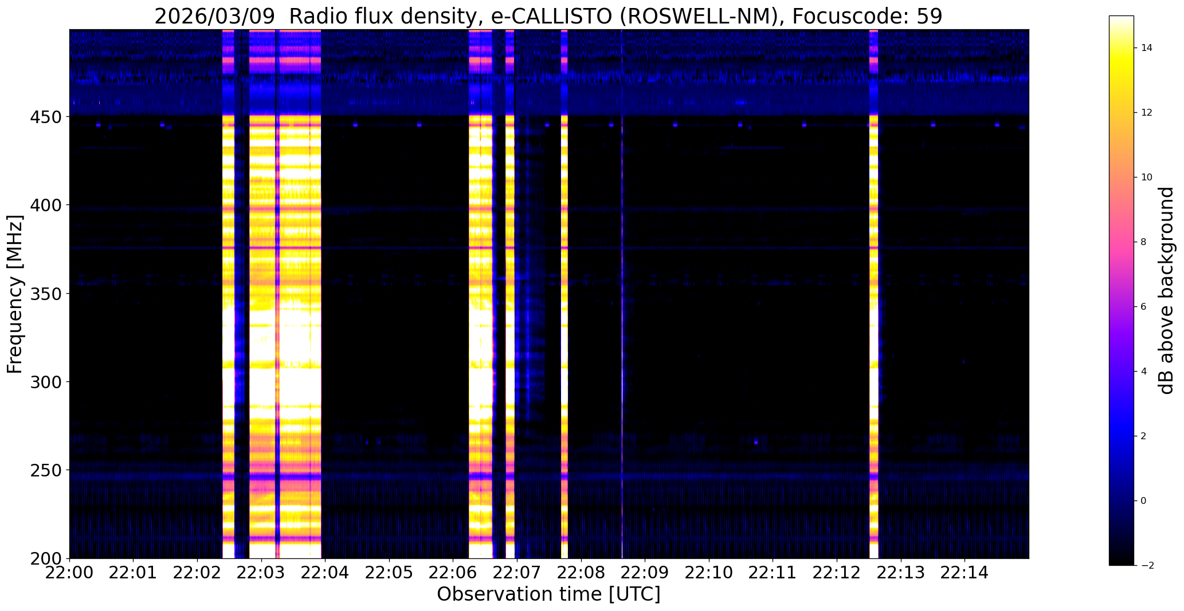Screen dimensions: 1184x611
Task: Click the 22:14 time tick label
Action: 965,572
